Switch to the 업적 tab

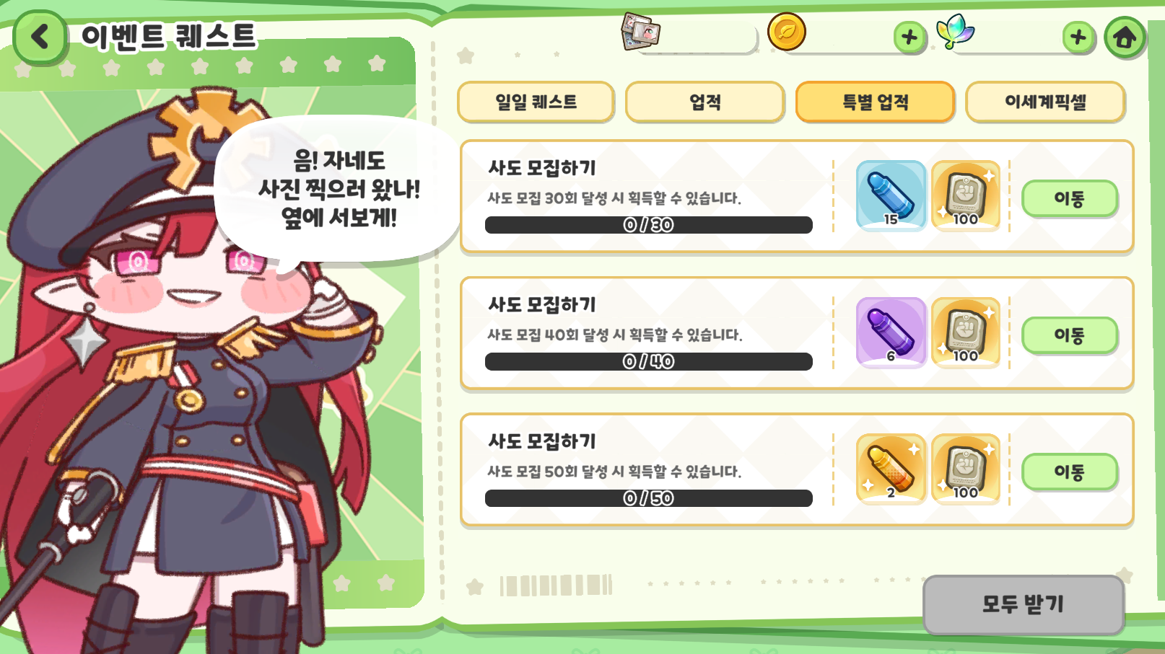(705, 102)
